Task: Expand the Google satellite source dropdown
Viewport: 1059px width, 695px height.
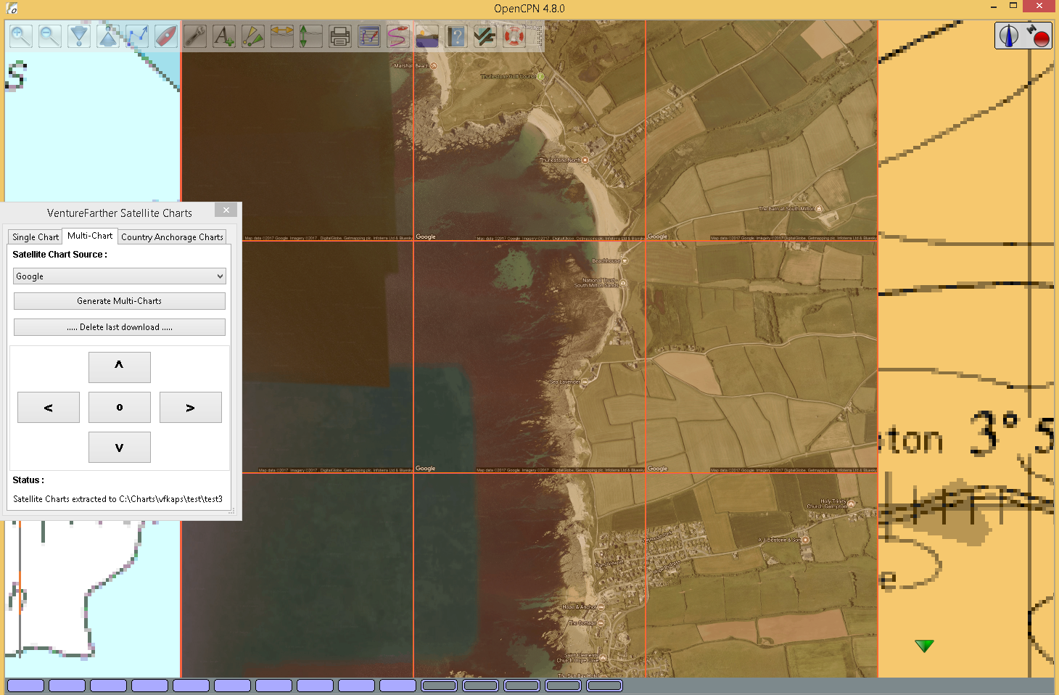Action: point(120,276)
